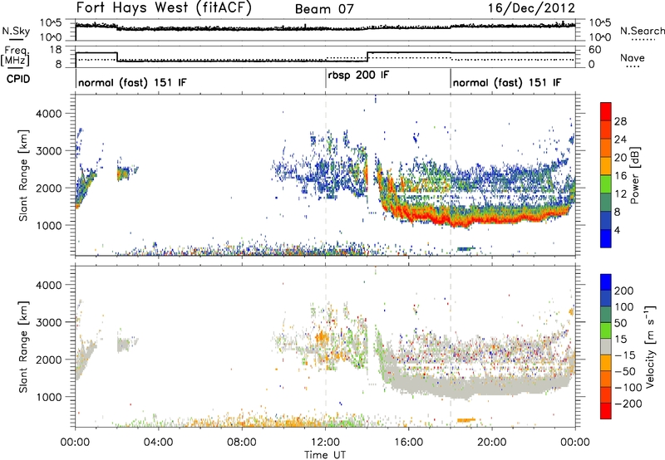Click the '08:00' time tick label
Image resolution: width=665 pixels, height=460 pixels.
click(x=242, y=443)
